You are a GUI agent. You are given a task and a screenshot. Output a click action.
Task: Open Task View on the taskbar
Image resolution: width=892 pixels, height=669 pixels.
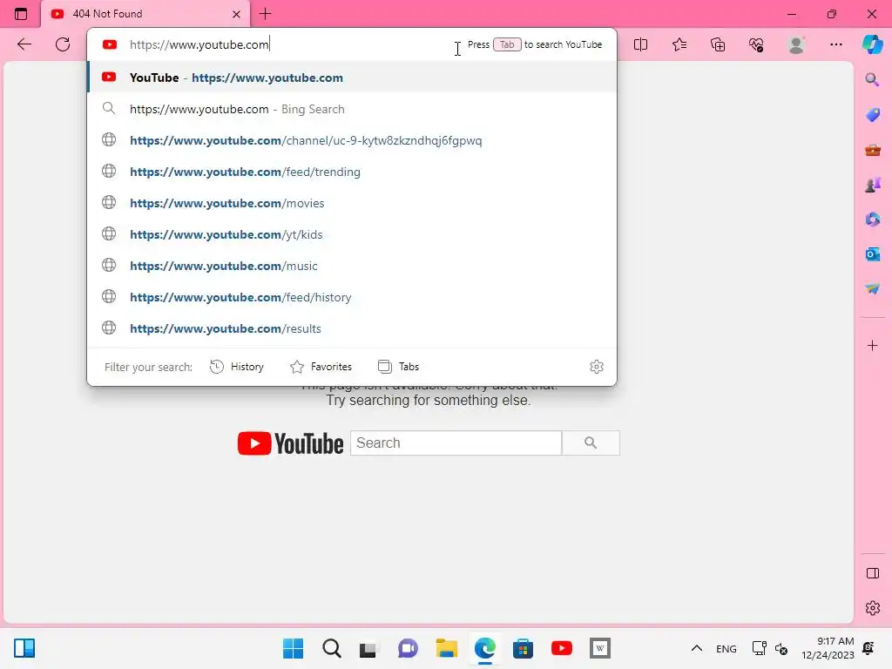tap(368, 648)
